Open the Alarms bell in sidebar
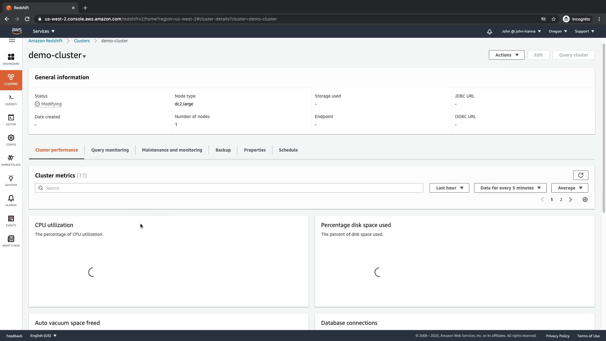Screen dimensions: 606x341 [x=11, y=200]
